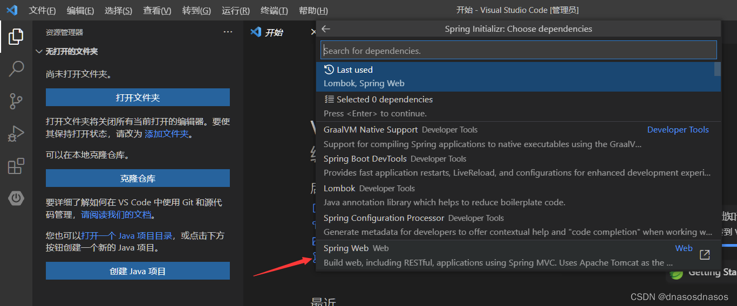Open the Source Control view

tap(16, 101)
